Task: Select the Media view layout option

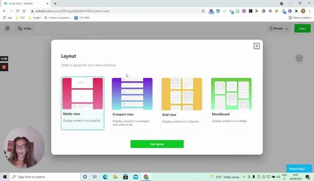Action: [83, 103]
